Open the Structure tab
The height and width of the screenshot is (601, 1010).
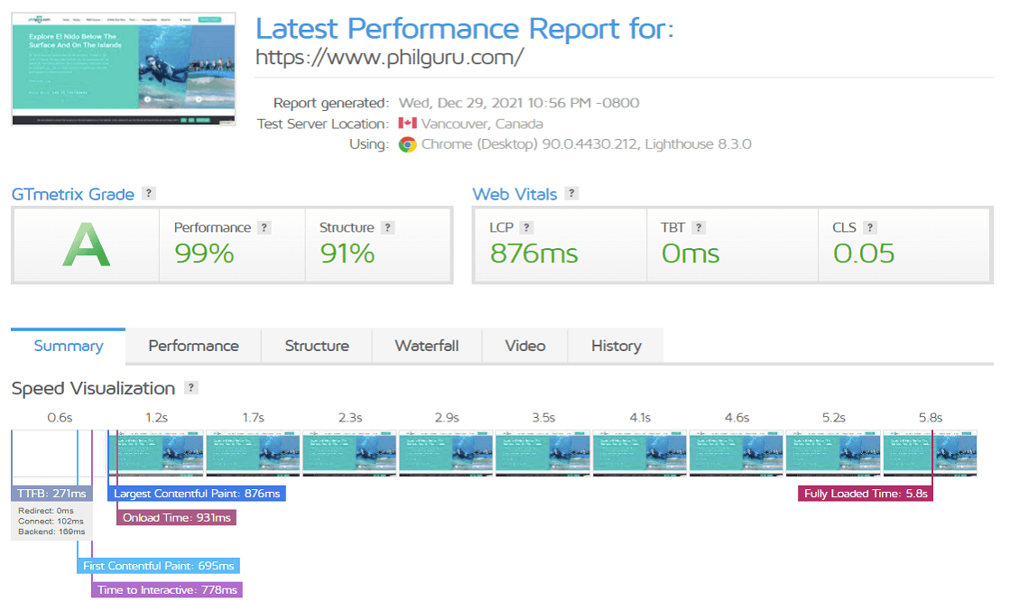pyautogui.click(x=317, y=346)
